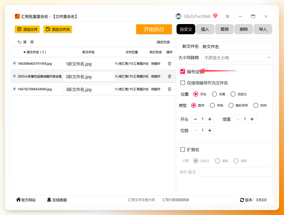
Task: Click the 开始执行 button
Action: 154,29
